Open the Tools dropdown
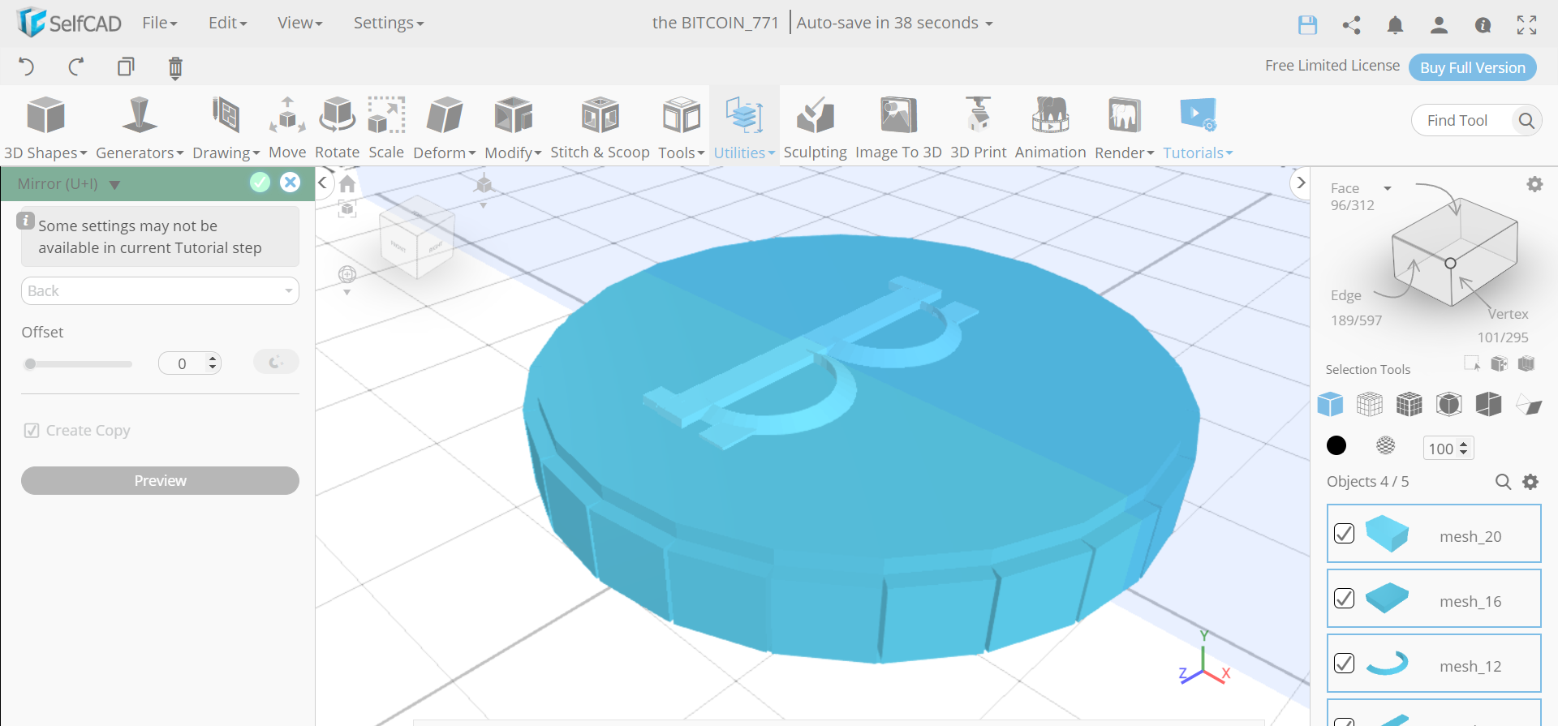This screenshot has height=726, width=1558. 682,127
